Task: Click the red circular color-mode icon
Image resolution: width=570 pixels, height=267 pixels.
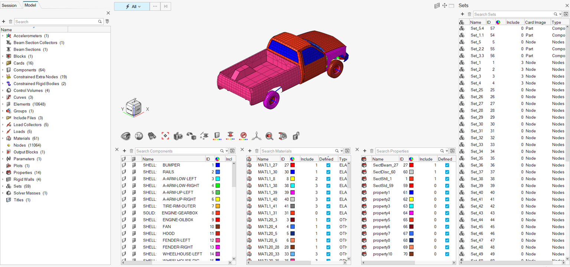Action: [243, 136]
